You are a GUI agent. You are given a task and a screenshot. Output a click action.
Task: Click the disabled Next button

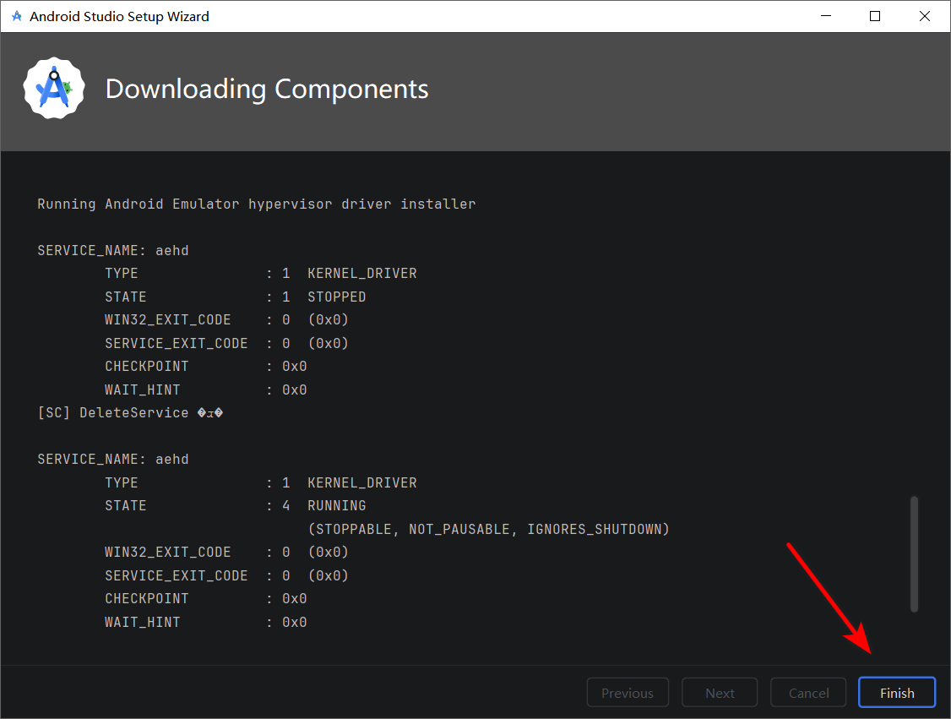coord(720,692)
